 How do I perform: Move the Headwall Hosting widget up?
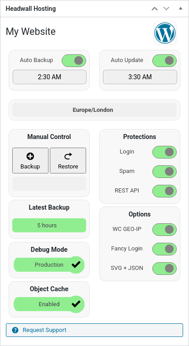(x=155, y=9)
